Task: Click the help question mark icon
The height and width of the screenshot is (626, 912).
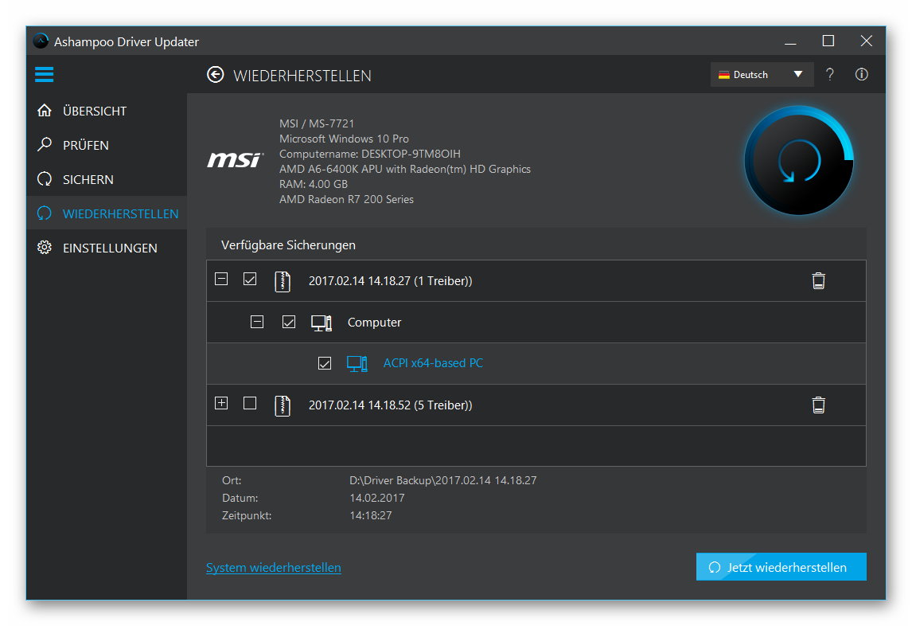Action: click(829, 74)
